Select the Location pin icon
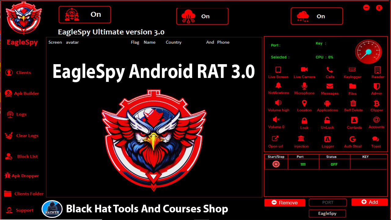Screen dimensions: 391x220 [304, 103]
